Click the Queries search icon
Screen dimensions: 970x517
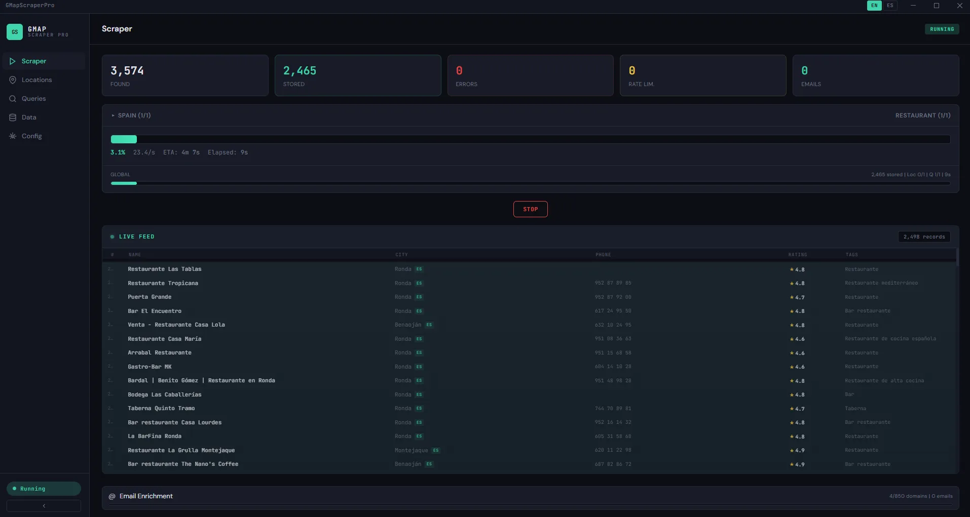point(13,99)
